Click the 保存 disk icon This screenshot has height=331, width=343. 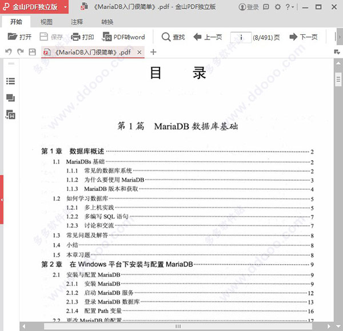(x=43, y=37)
